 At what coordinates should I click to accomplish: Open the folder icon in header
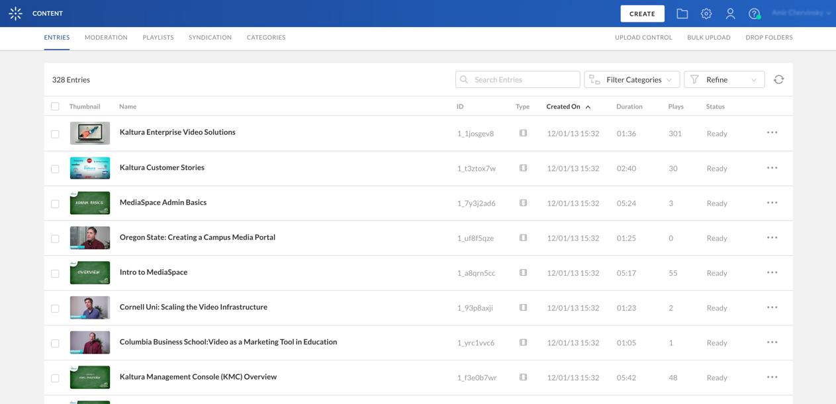point(682,14)
